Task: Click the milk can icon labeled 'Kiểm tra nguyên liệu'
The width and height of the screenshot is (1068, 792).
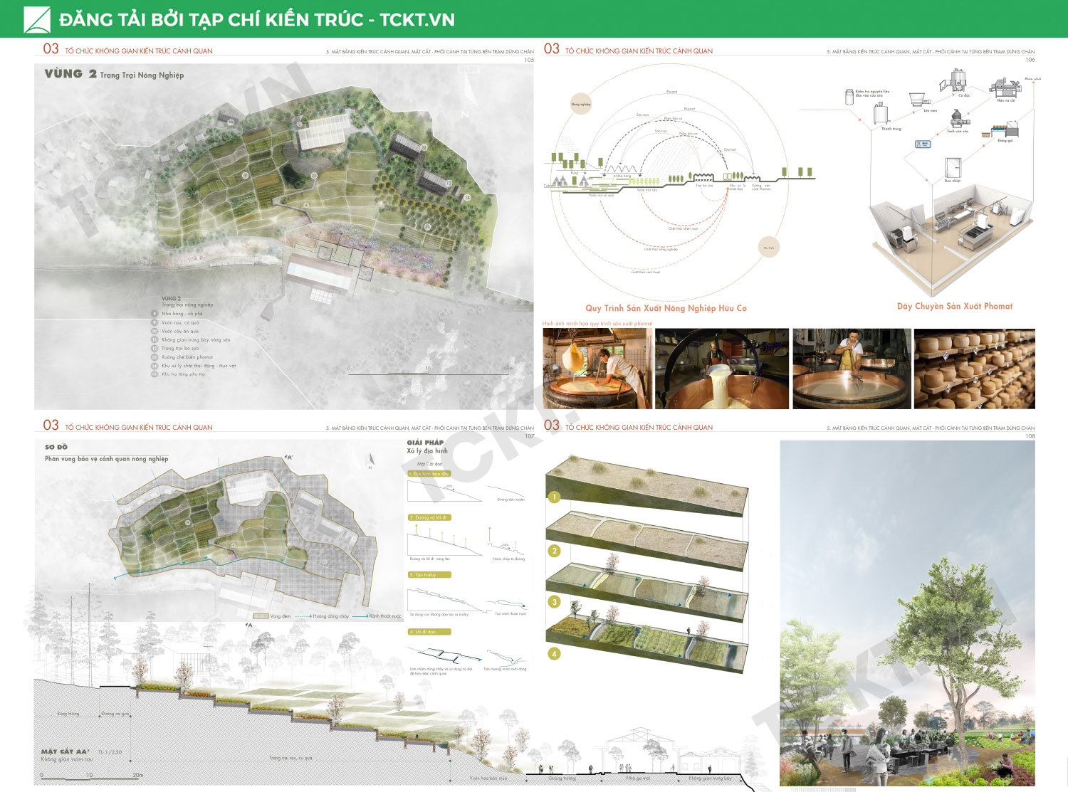Action: click(x=849, y=97)
